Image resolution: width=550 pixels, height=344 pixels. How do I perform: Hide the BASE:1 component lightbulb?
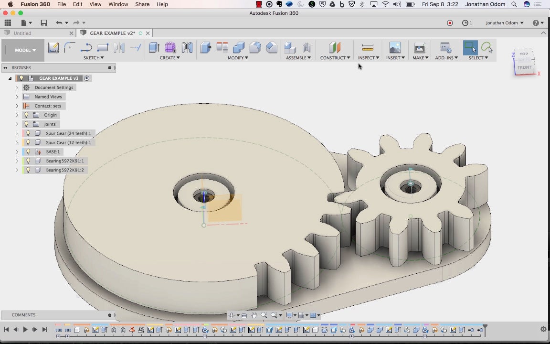pos(28,151)
